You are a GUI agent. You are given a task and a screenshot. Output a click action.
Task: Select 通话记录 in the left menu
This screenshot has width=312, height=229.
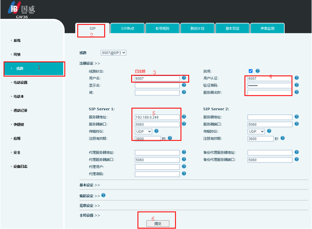pos(20,111)
